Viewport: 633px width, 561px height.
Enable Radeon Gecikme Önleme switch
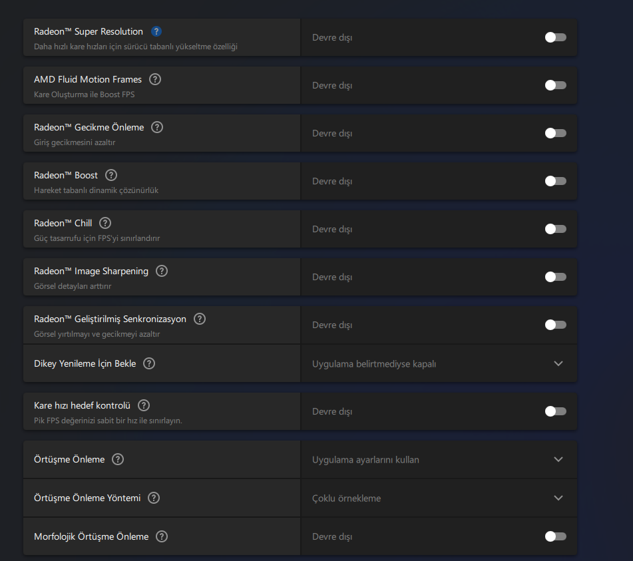point(556,133)
